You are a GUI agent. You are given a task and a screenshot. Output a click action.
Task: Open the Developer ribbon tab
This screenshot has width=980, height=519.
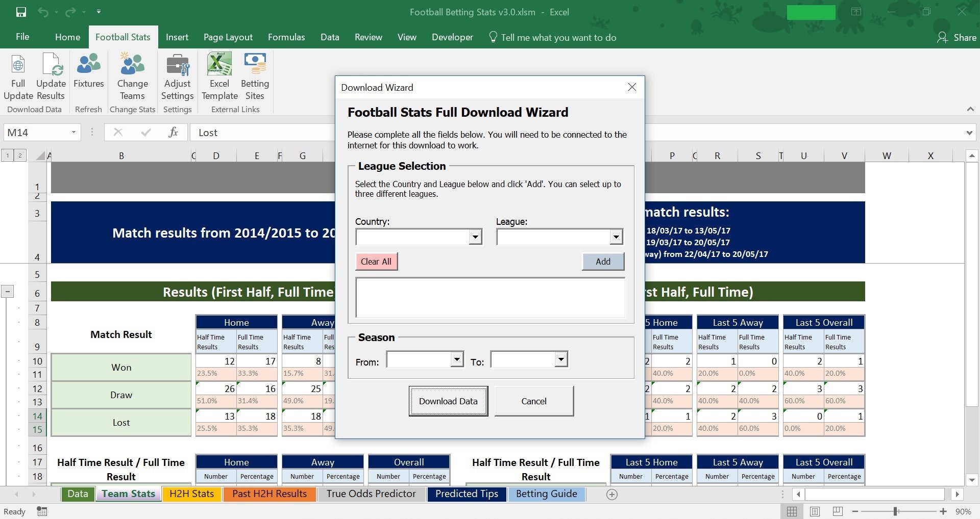pyautogui.click(x=452, y=37)
